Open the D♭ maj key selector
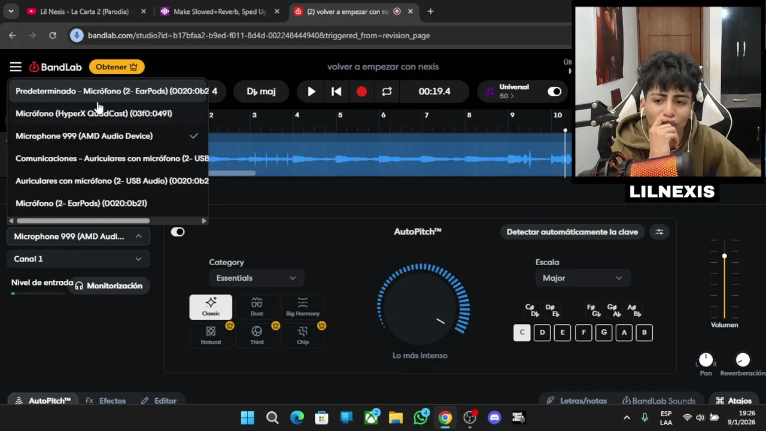The height and width of the screenshot is (431, 766). tap(261, 92)
